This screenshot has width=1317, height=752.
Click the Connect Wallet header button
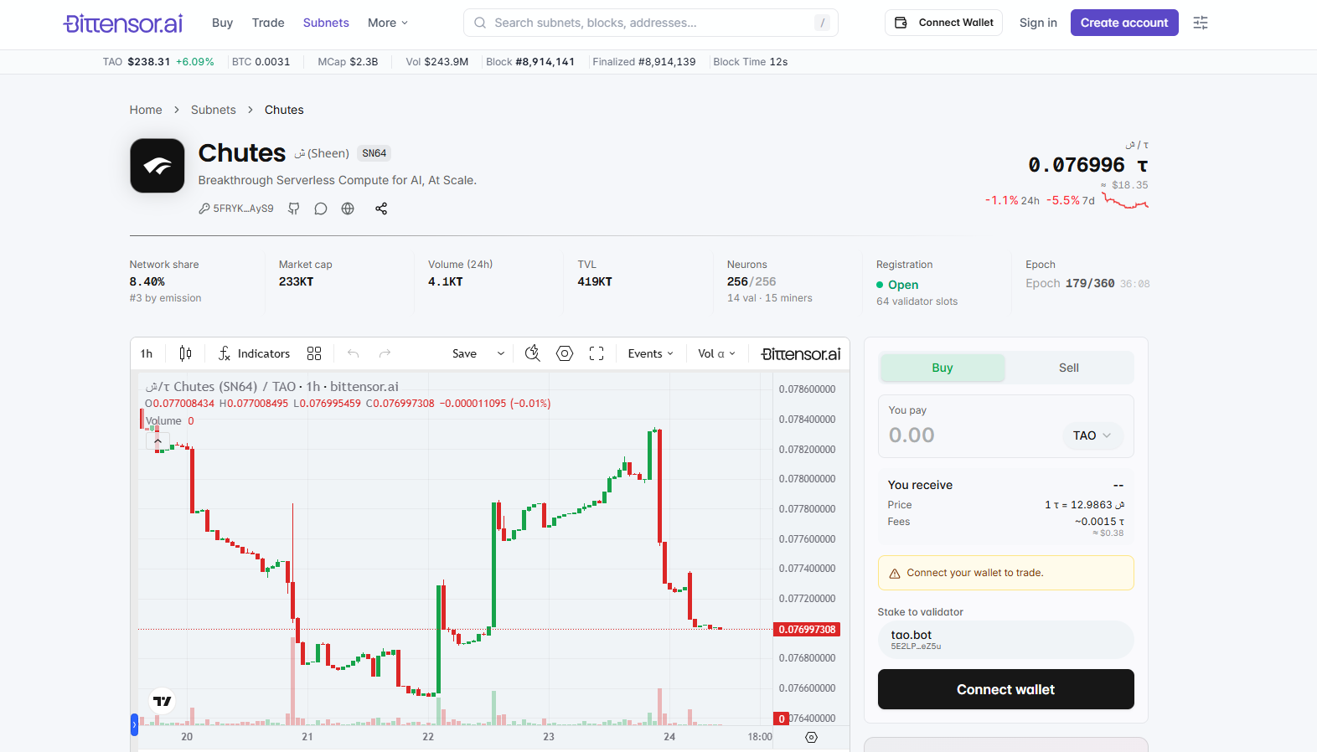(943, 23)
